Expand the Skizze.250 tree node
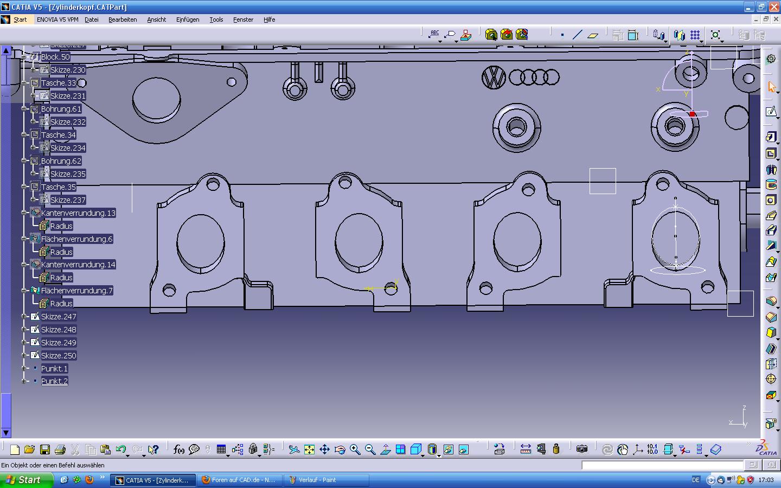The image size is (781, 488). coord(24,355)
